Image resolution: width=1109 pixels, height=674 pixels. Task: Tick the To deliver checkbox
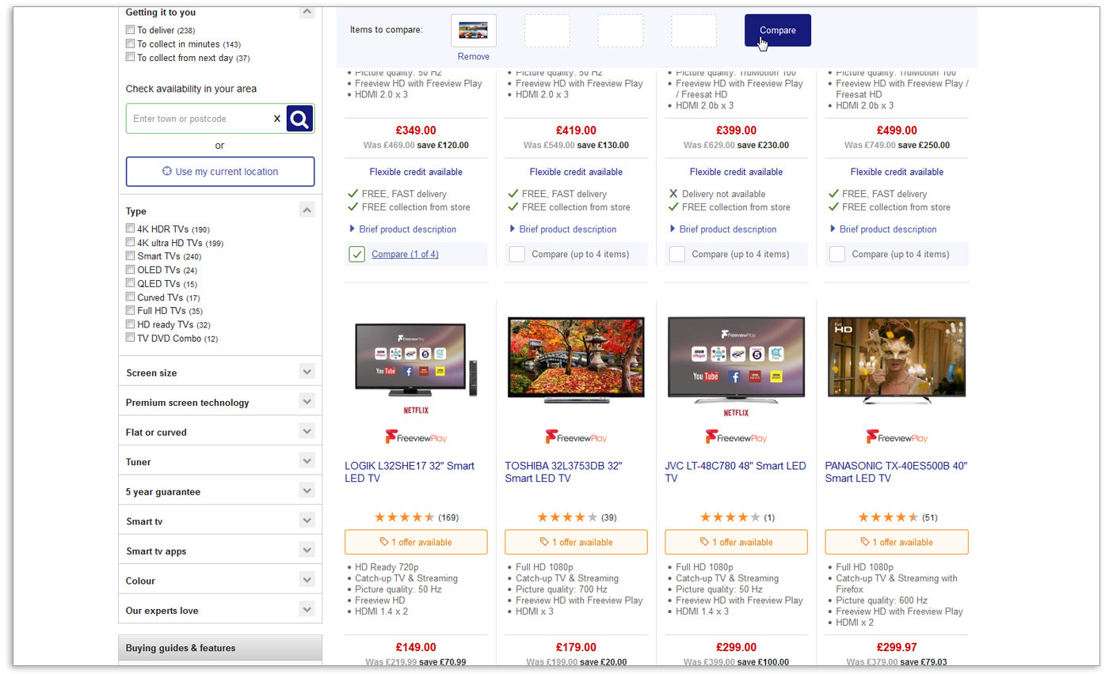130,30
